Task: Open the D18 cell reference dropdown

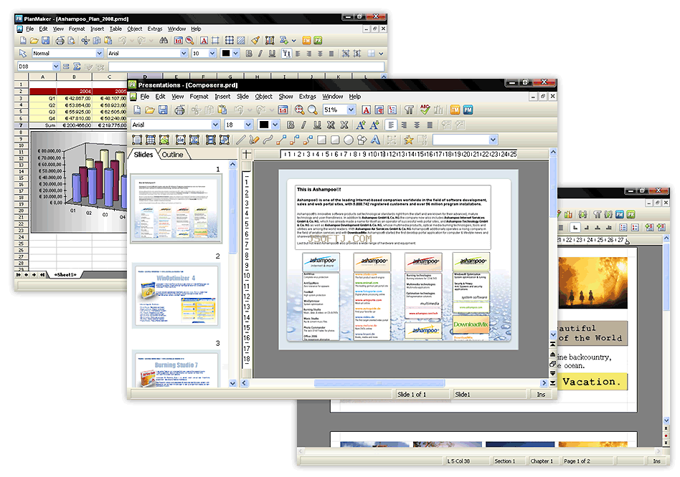Action: click(x=56, y=67)
